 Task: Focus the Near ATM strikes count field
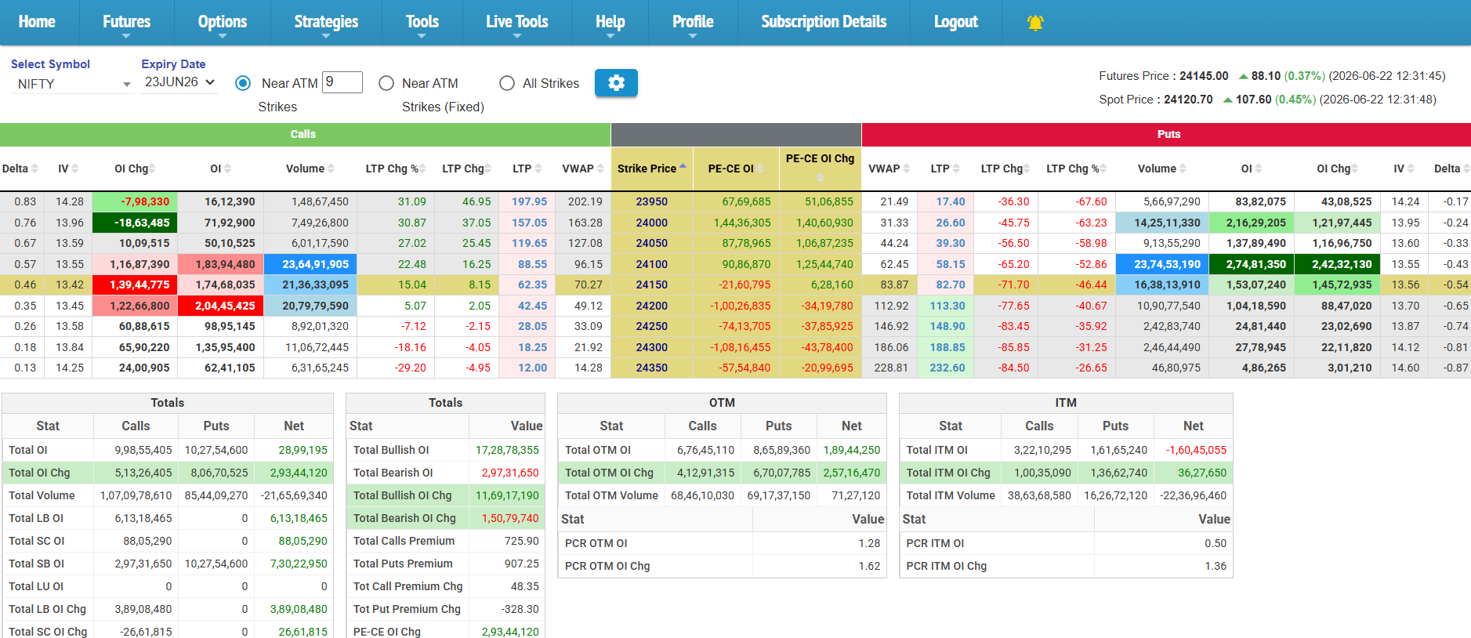[x=342, y=82]
